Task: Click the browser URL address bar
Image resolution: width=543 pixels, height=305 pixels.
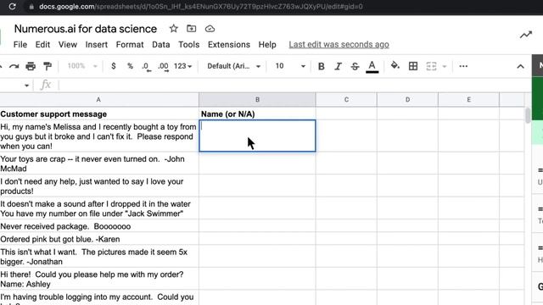Action: tap(201, 7)
